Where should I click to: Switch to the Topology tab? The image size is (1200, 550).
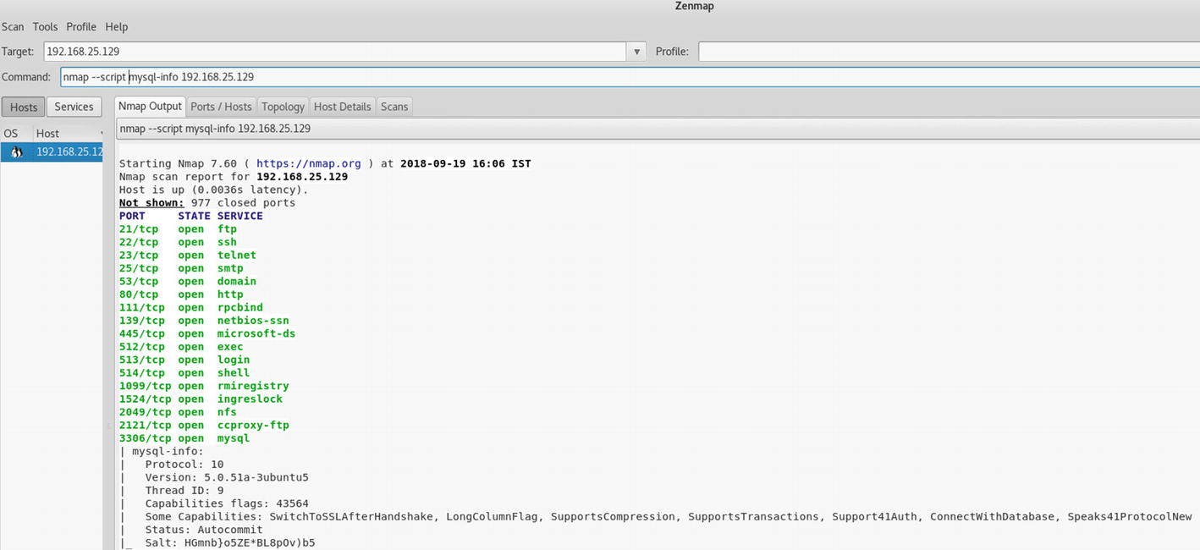[283, 107]
